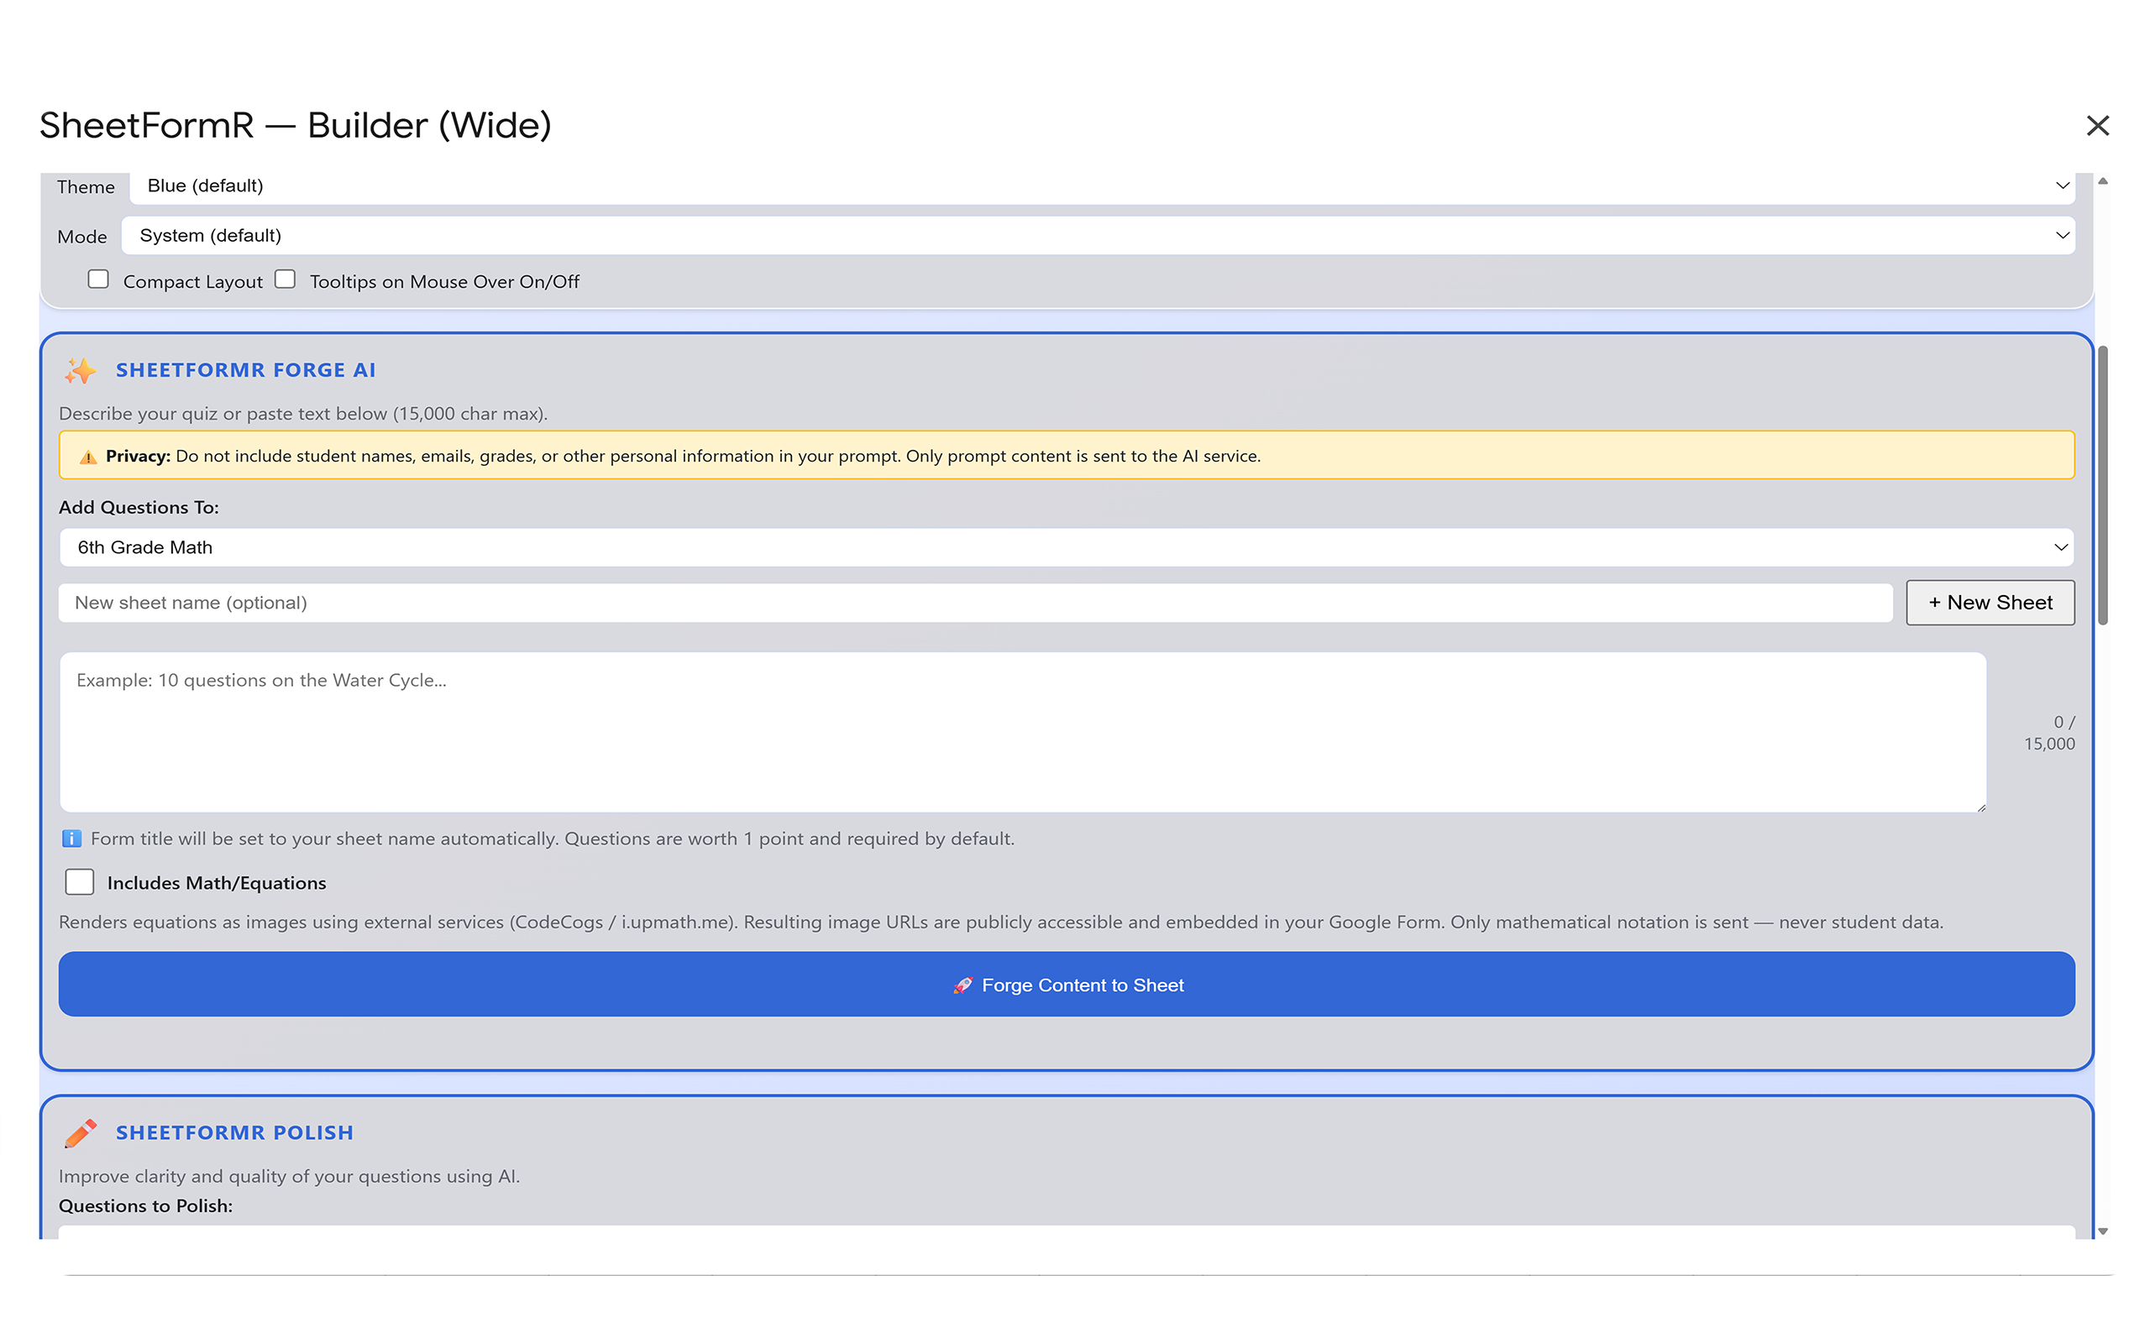Open the Mode selector showing System (default)
2150x1343 pixels.
click(1066, 234)
